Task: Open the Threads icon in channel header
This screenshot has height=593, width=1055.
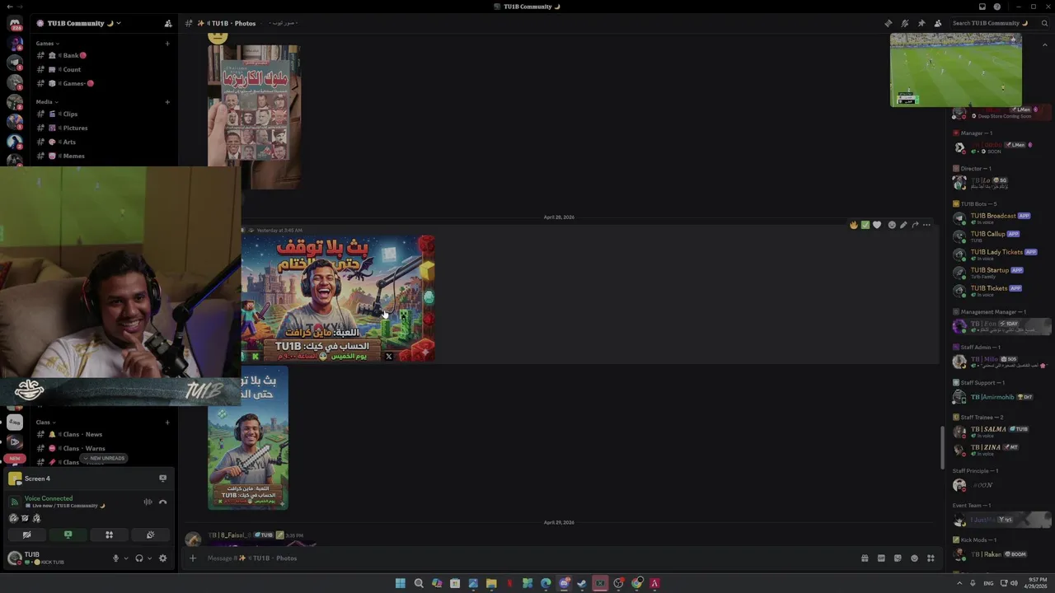Action: 888,23
